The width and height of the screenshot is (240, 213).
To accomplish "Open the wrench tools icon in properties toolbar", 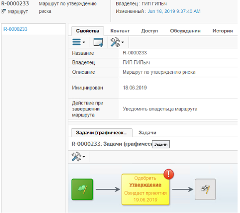I will pos(115,42).
